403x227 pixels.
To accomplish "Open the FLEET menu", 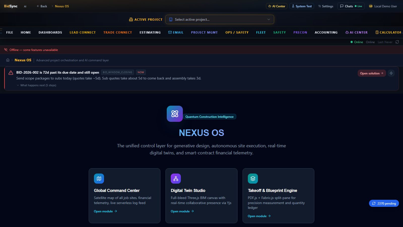I will click(261, 32).
